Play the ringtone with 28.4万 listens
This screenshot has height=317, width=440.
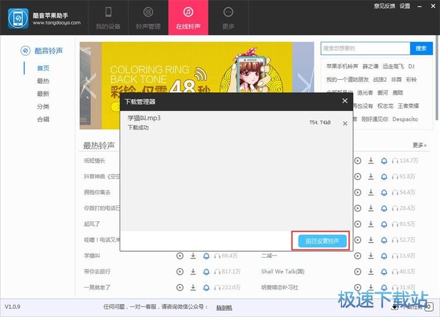tap(357, 208)
